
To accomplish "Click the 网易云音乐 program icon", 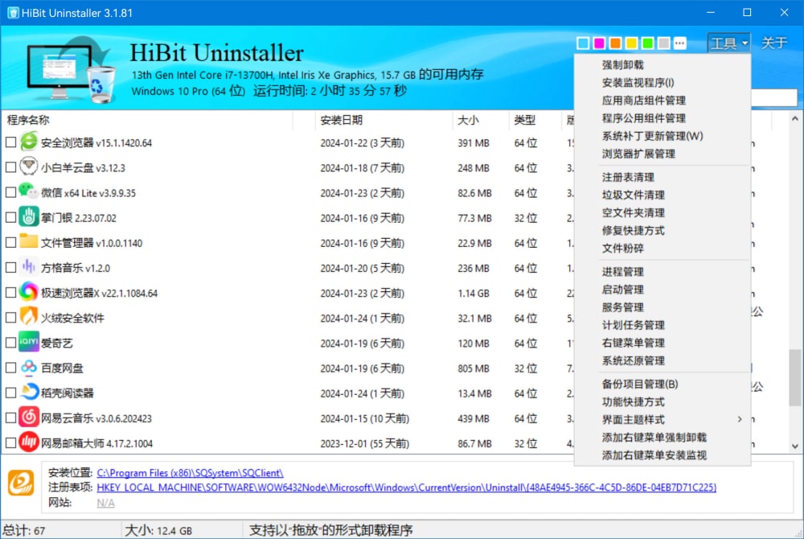I will pos(29,418).
